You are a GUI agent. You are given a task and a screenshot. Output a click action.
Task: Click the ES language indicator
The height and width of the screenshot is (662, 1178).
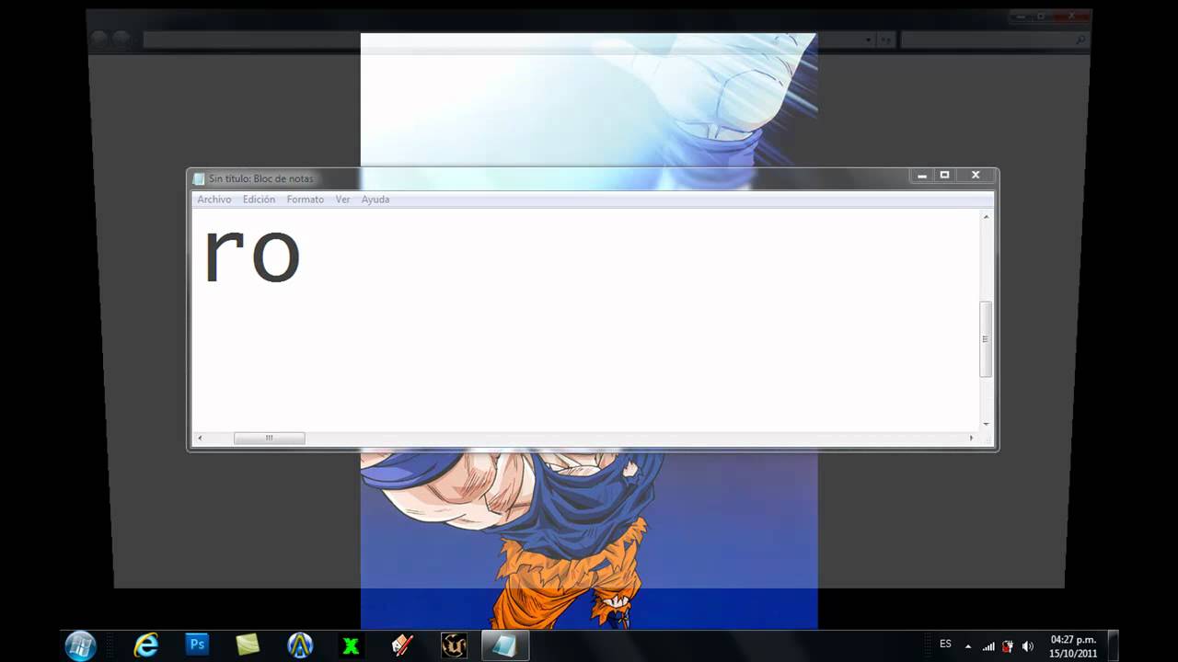(945, 645)
